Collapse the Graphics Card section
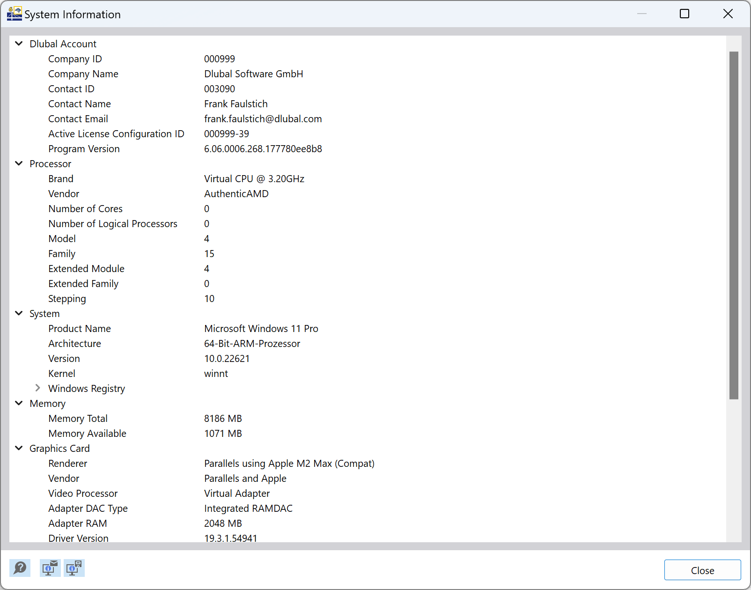The width and height of the screenshot is (751, 590). click(19, 448)
